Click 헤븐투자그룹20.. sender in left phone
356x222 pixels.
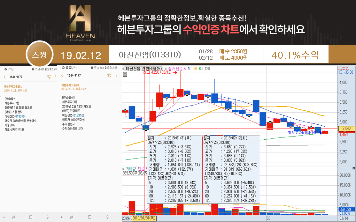click(13, 86)
